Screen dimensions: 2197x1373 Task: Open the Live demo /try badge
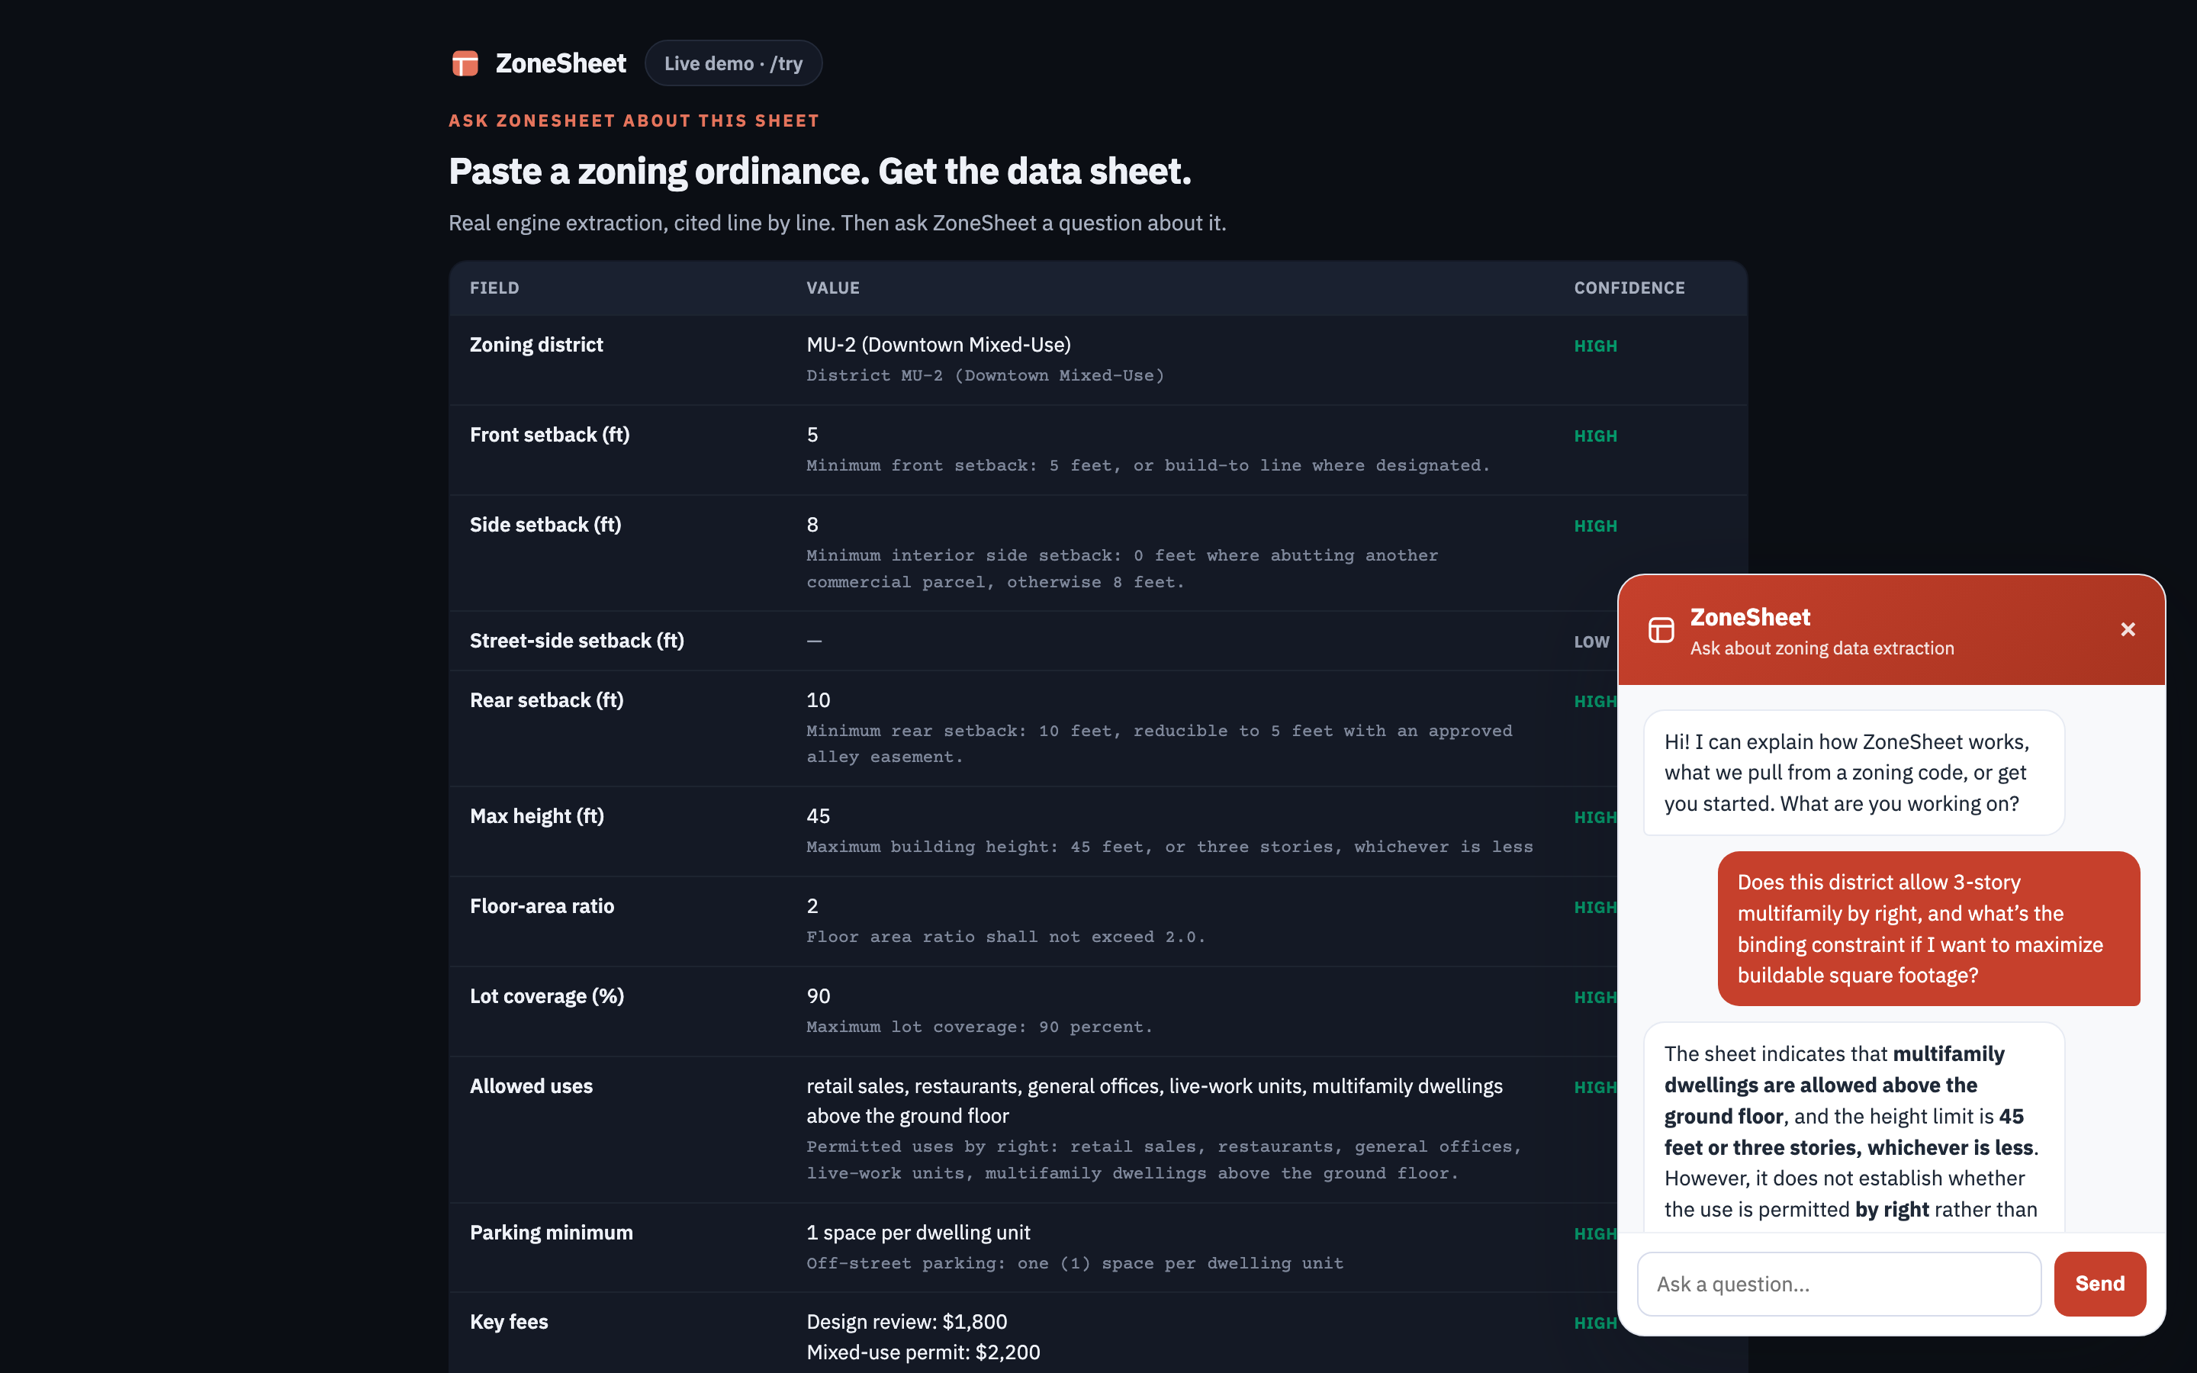coord(734,63)
